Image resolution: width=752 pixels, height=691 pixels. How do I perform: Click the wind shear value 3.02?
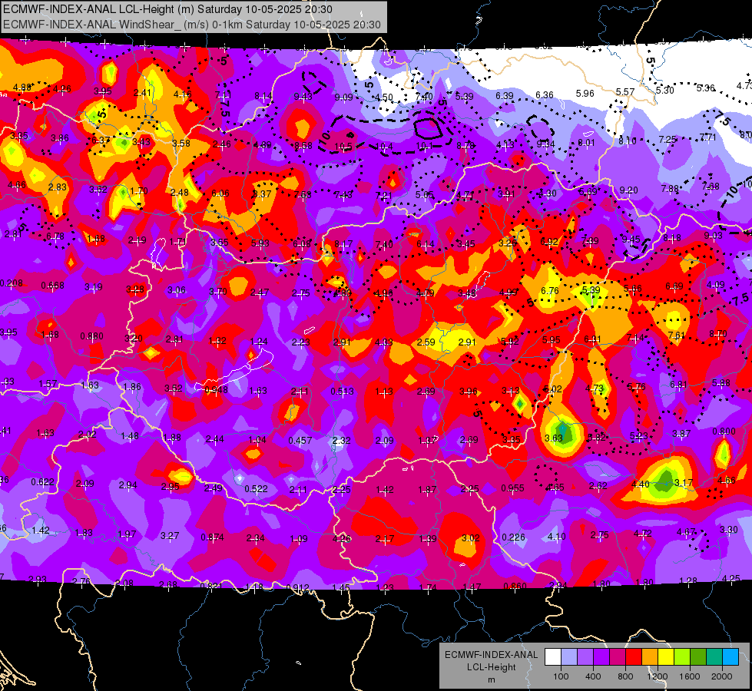470,537
